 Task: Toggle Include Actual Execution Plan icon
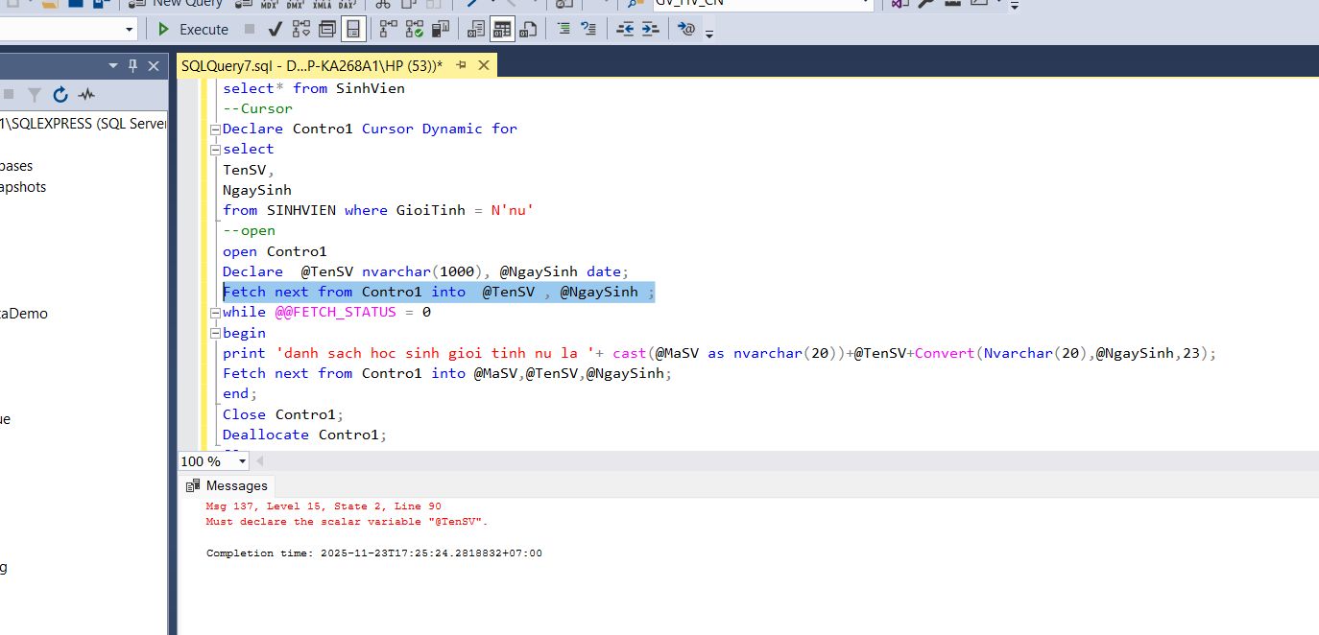(388, 30)
